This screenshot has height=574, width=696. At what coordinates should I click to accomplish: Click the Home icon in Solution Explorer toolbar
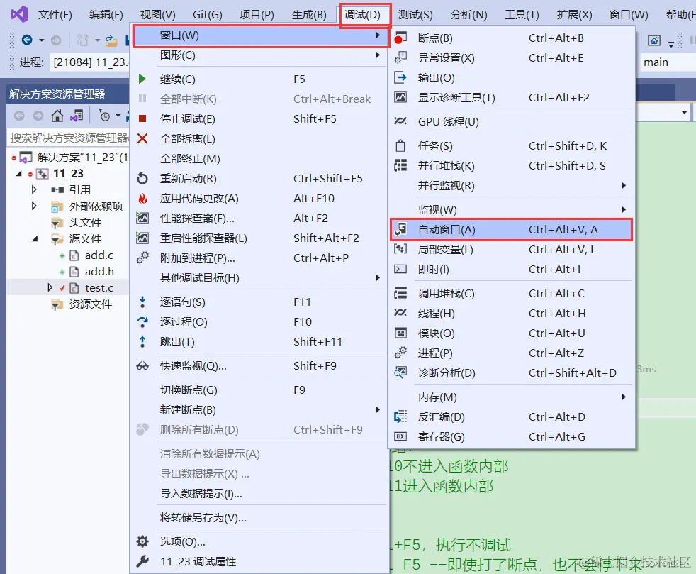pyautogui.click(x=57, y=116)
